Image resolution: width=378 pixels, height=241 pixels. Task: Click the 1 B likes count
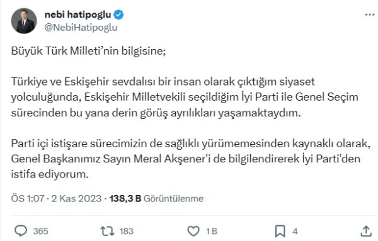(x=212, y=231)
